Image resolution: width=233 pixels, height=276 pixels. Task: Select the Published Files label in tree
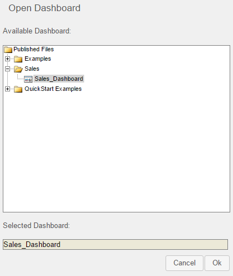pyautogui.click(x=33, y=49)
